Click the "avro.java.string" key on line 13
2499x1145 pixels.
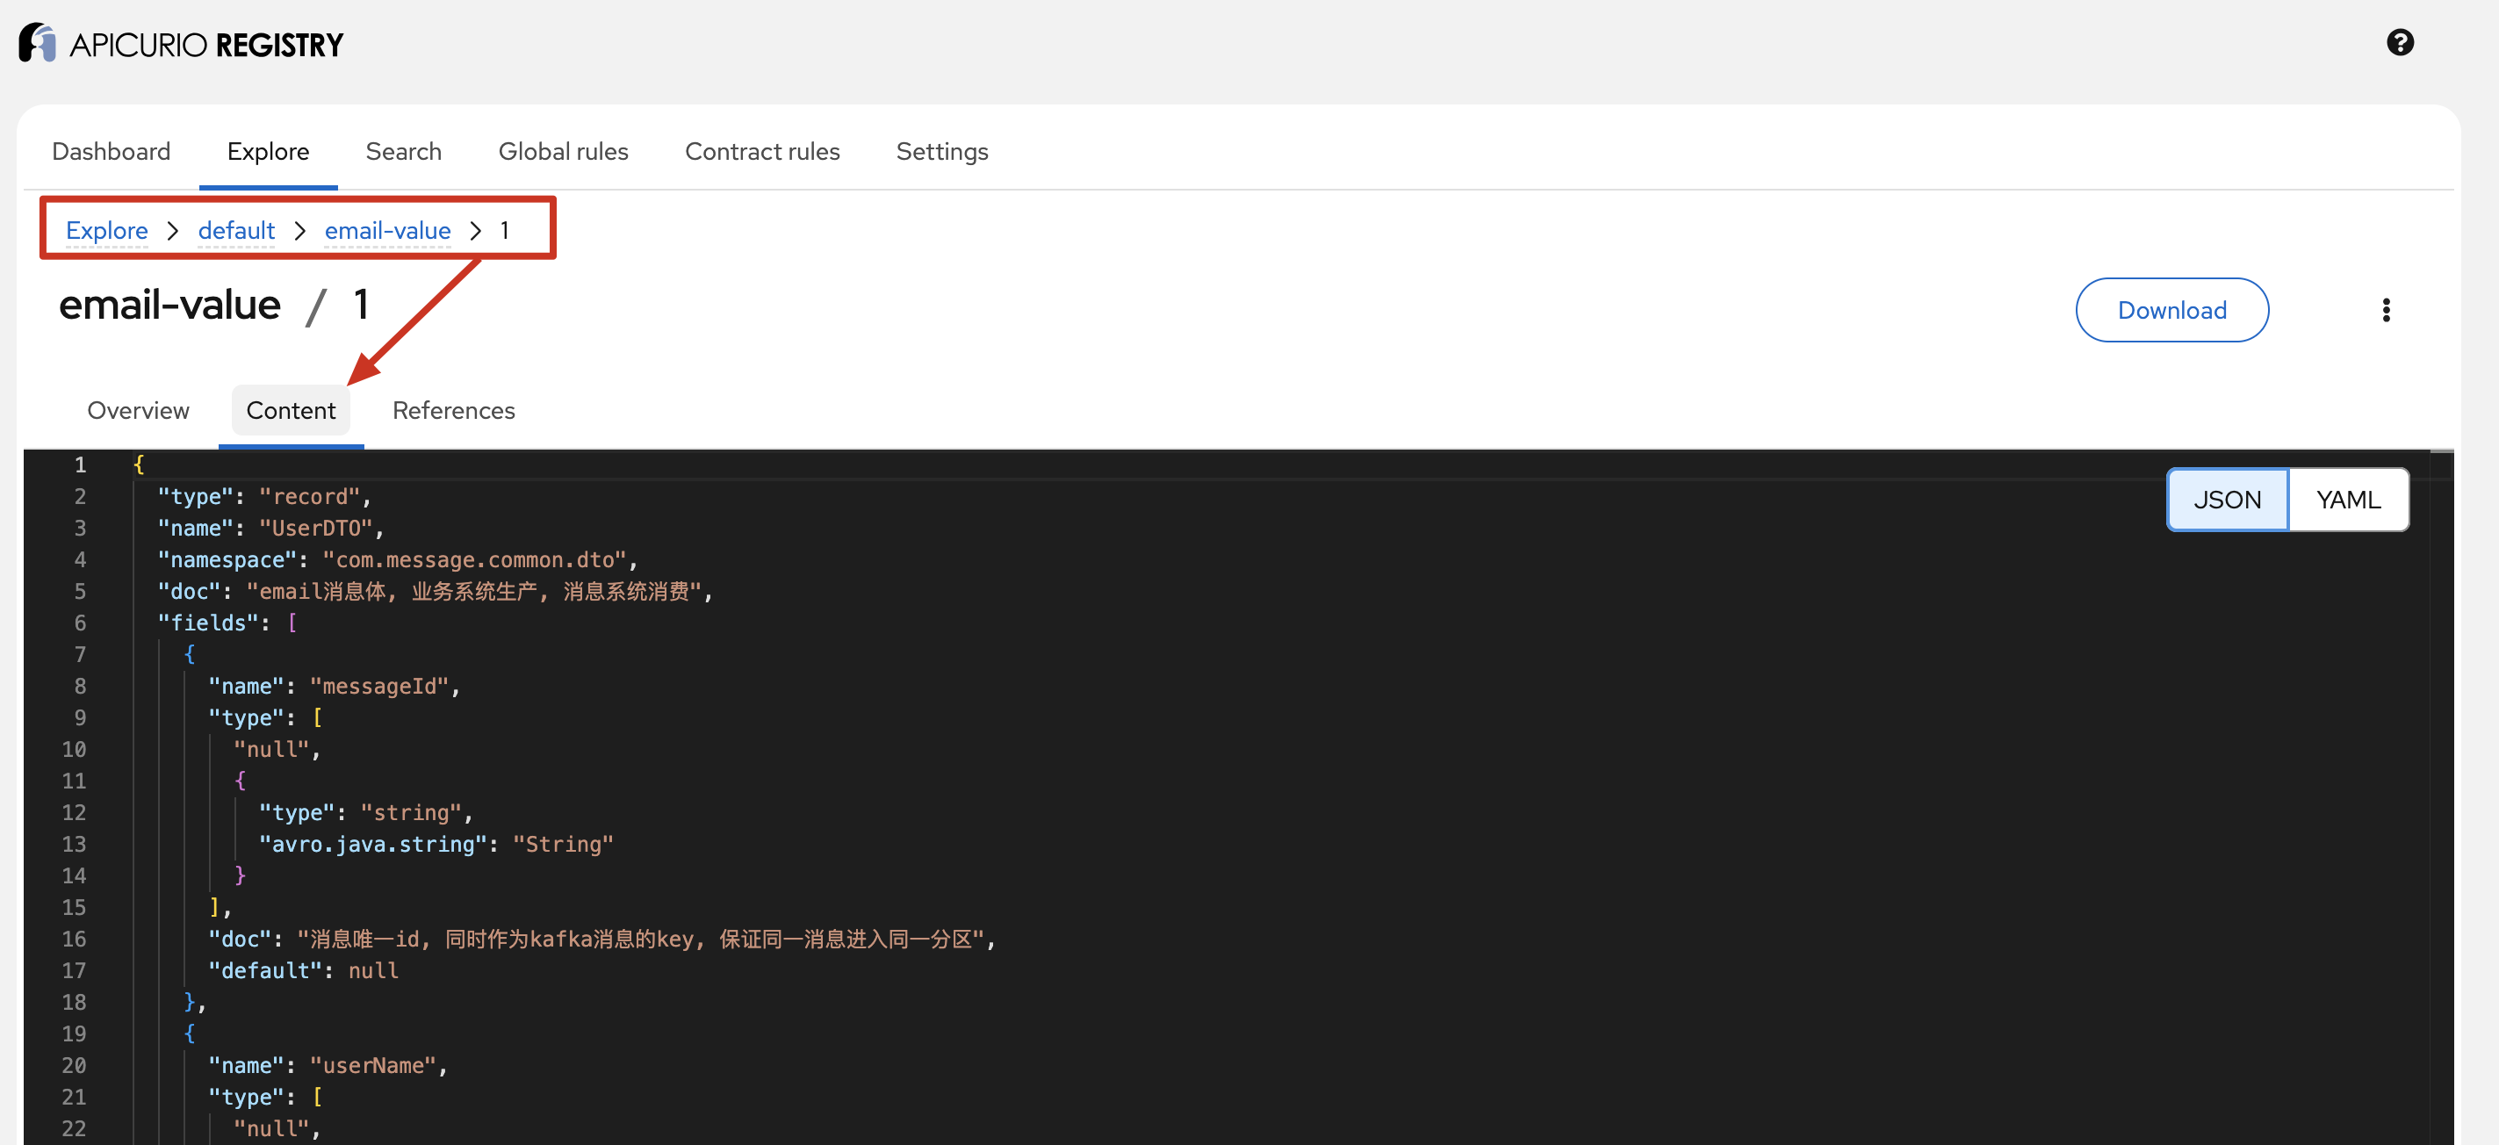372,844
